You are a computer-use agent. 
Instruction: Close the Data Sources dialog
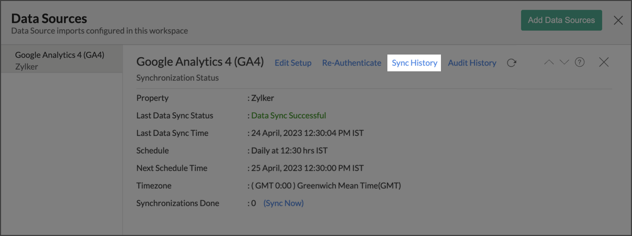618,20
